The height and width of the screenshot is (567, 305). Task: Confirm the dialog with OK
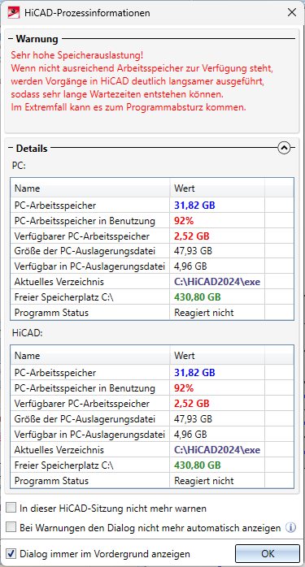coord(268,553)
